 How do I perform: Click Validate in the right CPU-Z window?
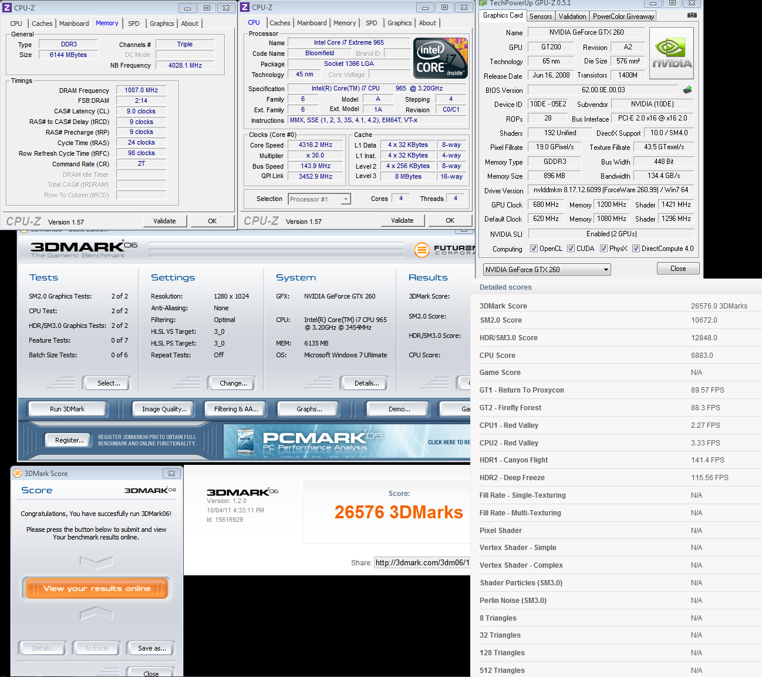tap(402, 220)
